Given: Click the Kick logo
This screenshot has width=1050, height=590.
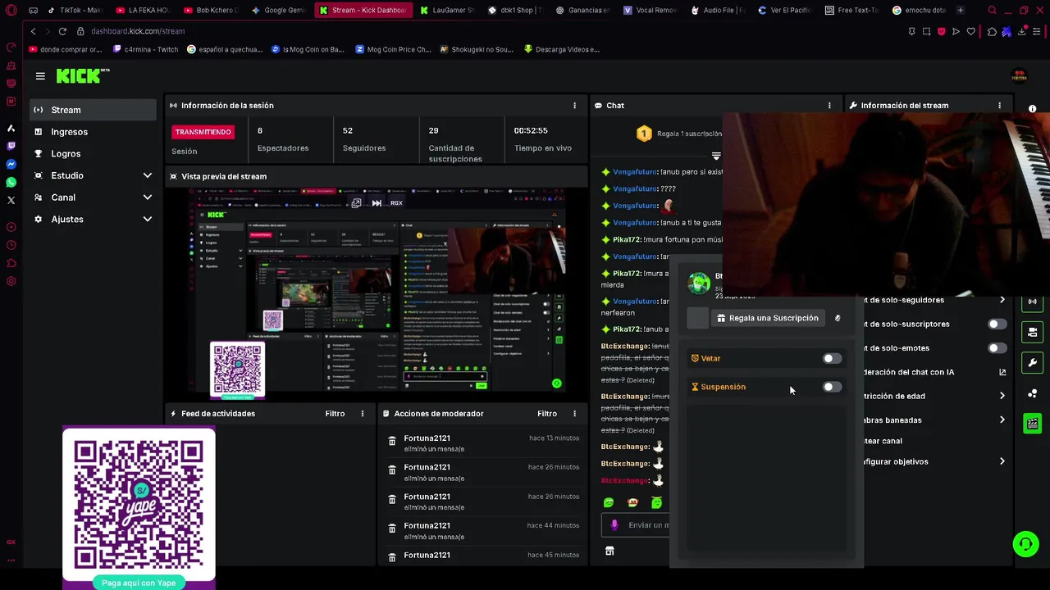Looking at the screenshot, I should pyautogui.click(x=82, y=75).
